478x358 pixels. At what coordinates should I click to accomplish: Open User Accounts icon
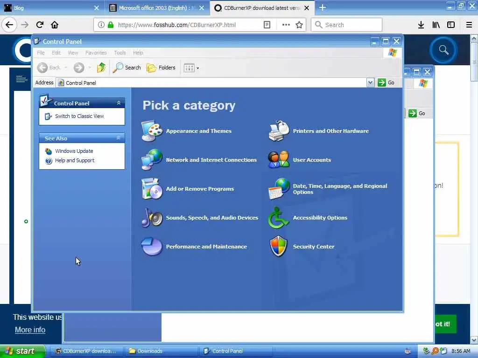click(x=279, y=160)
